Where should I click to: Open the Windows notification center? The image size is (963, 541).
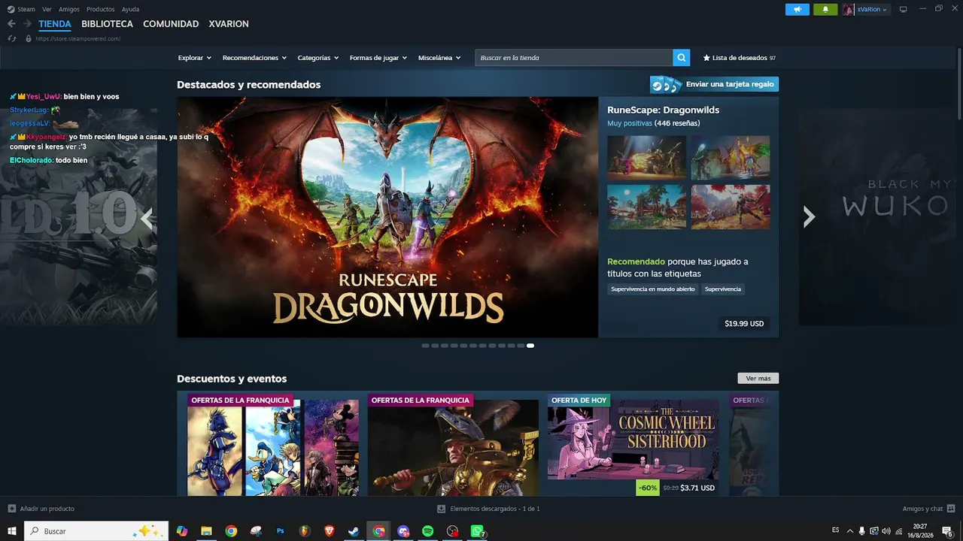(948, 531)
